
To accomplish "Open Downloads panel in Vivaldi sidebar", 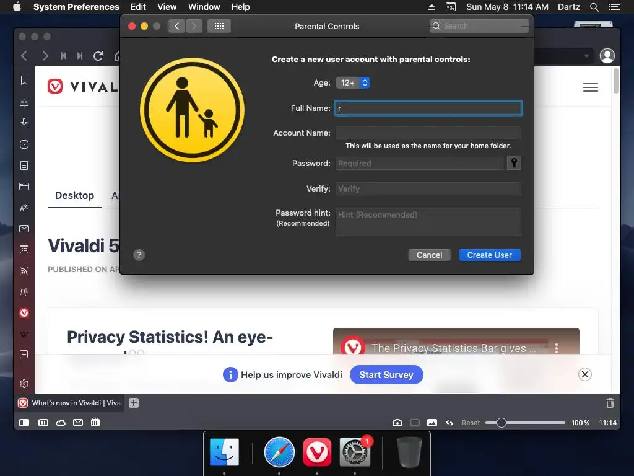I will click(x=24, y=123).
